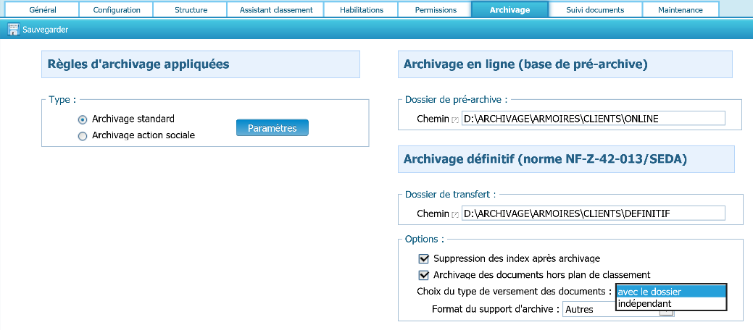
Task: Uncheck Suppression des index après archivage
Action: click(x=424, y=258)
